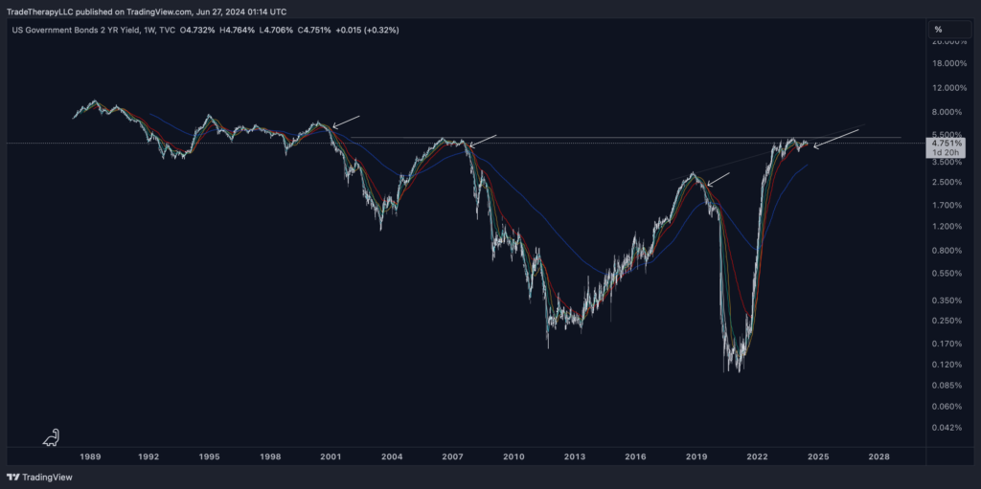
Task: Toggle the percent scale button
Action: point(937,29)
